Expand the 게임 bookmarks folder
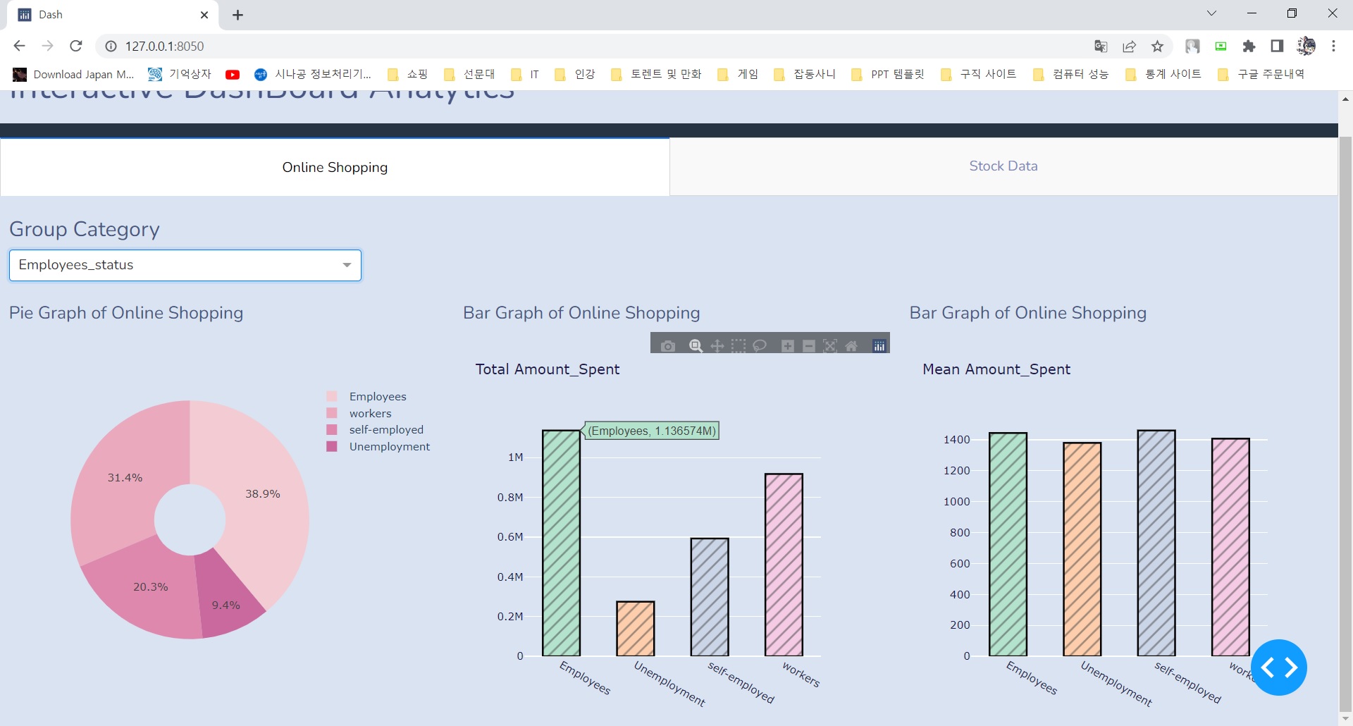This screenshot has height=726, width=1353. click(738, 75)
